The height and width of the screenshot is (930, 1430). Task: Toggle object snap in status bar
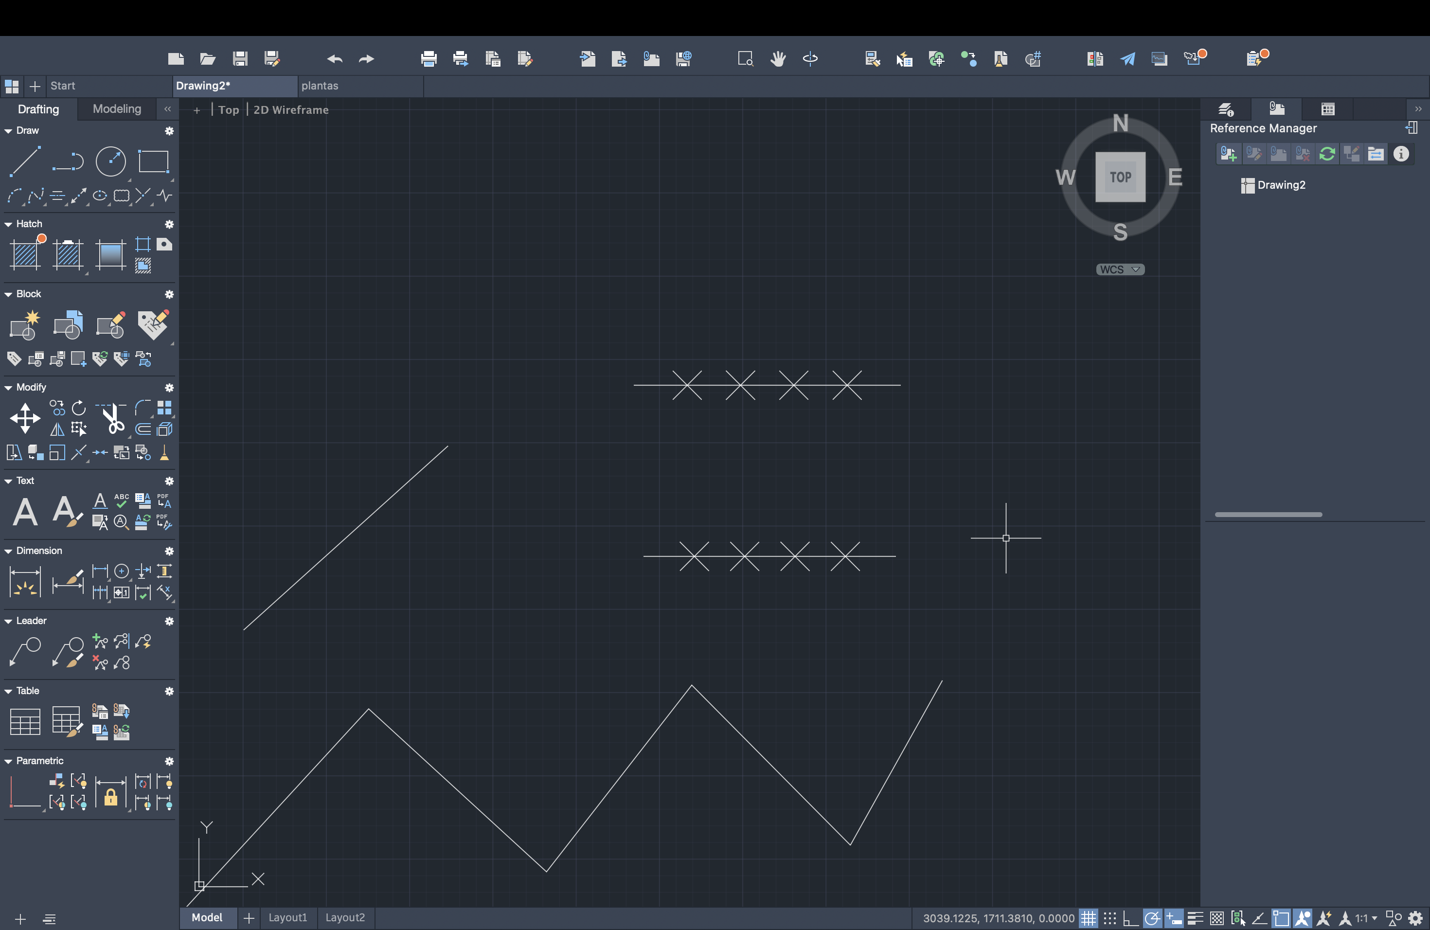(x=1281, y=918)
